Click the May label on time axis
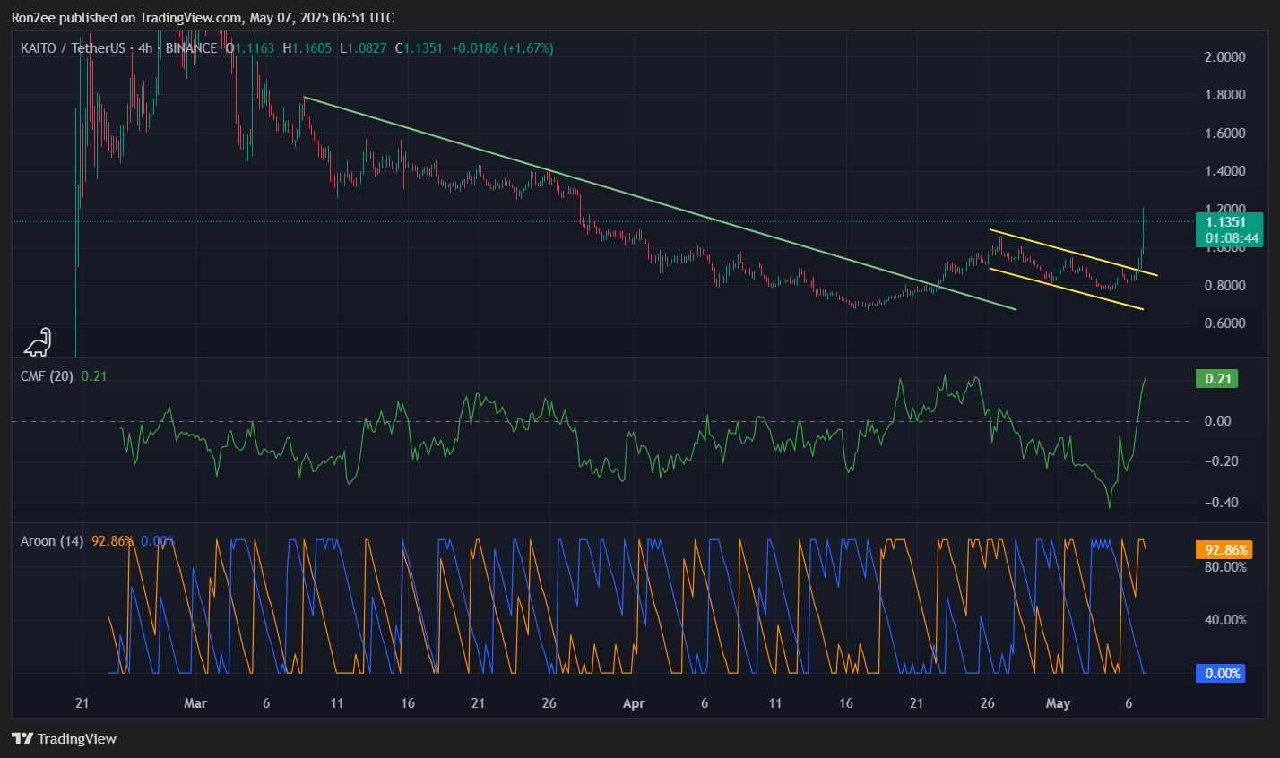1280x758 pixels. point(1058,703)
